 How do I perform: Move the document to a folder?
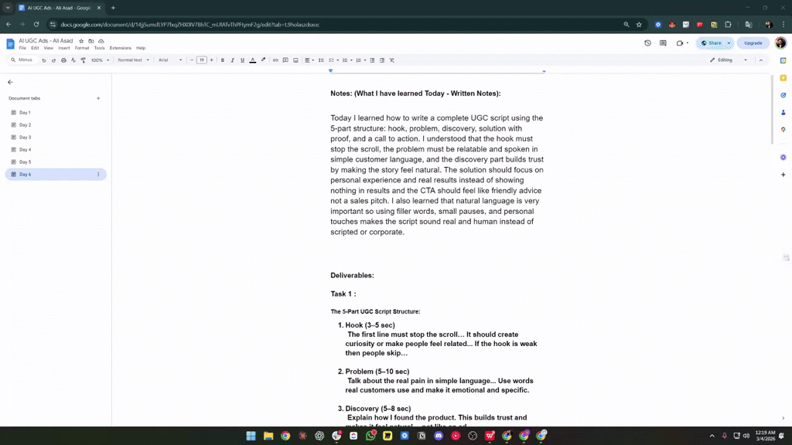tap(91, 41)
